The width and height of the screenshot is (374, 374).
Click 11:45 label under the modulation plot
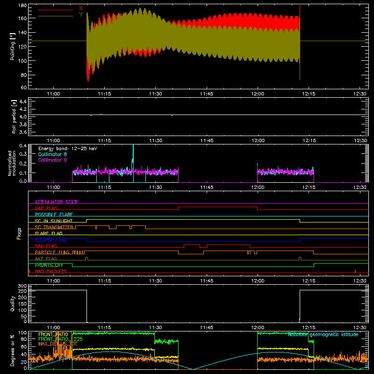coord(207,187)
